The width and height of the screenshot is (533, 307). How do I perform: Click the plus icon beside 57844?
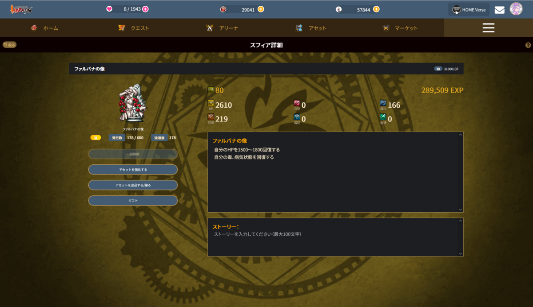point(376,9)
